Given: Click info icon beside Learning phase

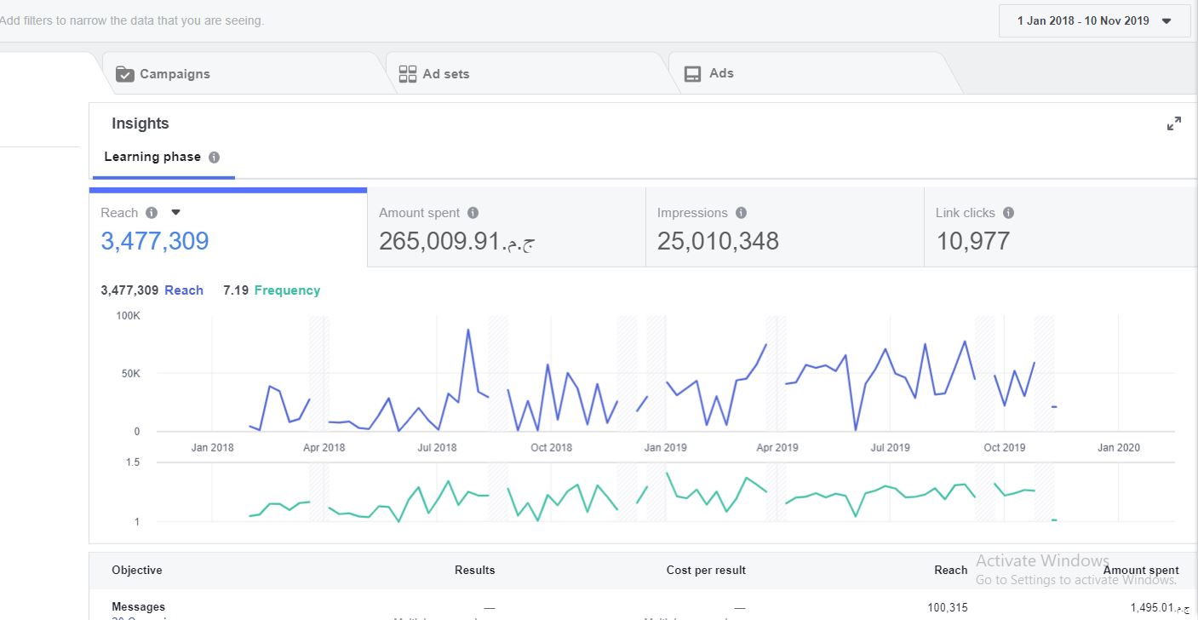Looking at the screenshot, I should pyautogui.click(x=214, y=158).
